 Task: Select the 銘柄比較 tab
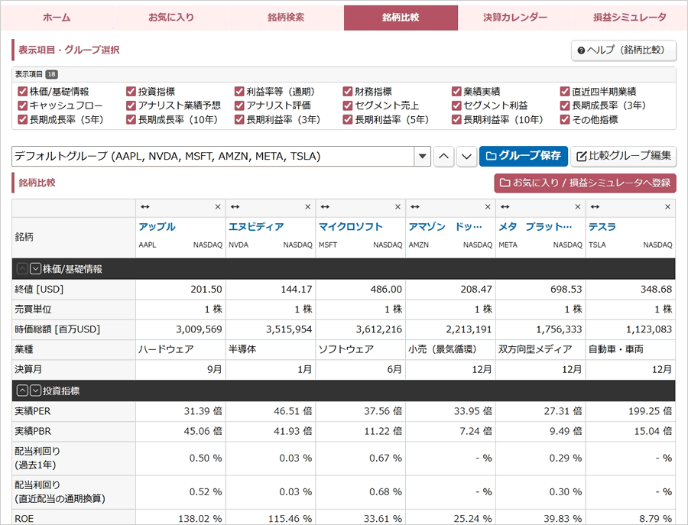point(401,18)
